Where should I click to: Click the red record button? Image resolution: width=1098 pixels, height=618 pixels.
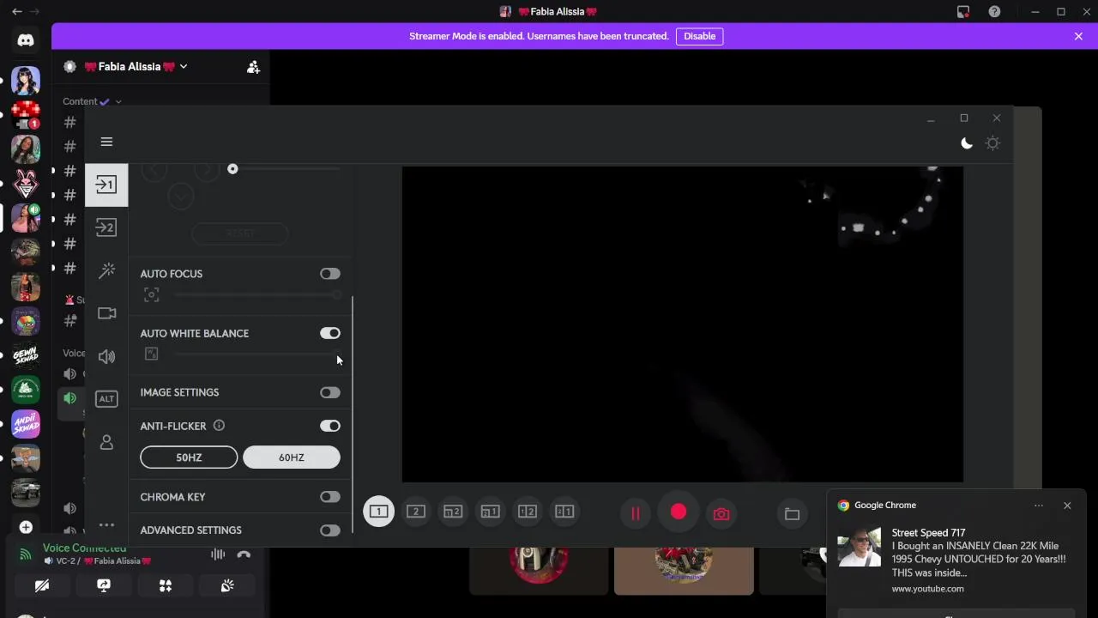point(679,512)
